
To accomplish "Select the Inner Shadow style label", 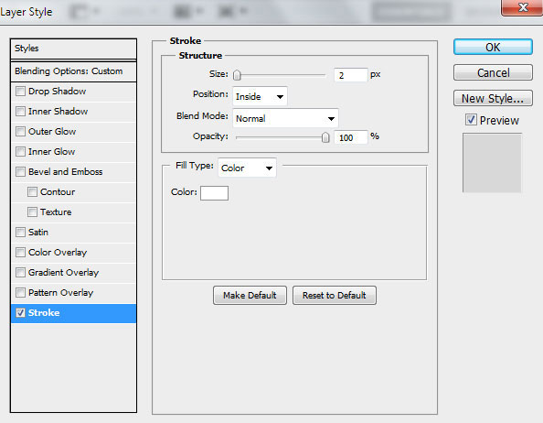I will pyautogui.click(x=58, y=112).
